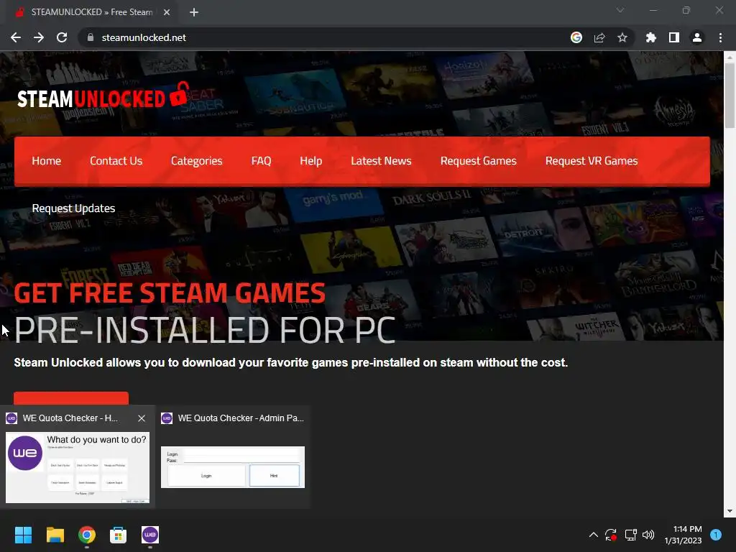Toggle the Chrome side panel icon

(674, 37)
